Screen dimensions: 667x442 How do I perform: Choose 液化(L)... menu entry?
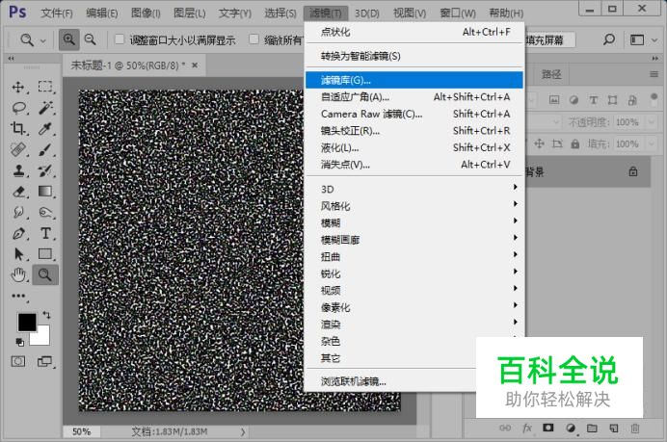414,147
